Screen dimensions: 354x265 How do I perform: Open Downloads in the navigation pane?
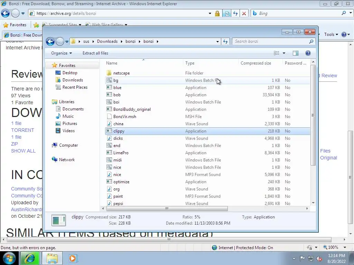point(73,80)
